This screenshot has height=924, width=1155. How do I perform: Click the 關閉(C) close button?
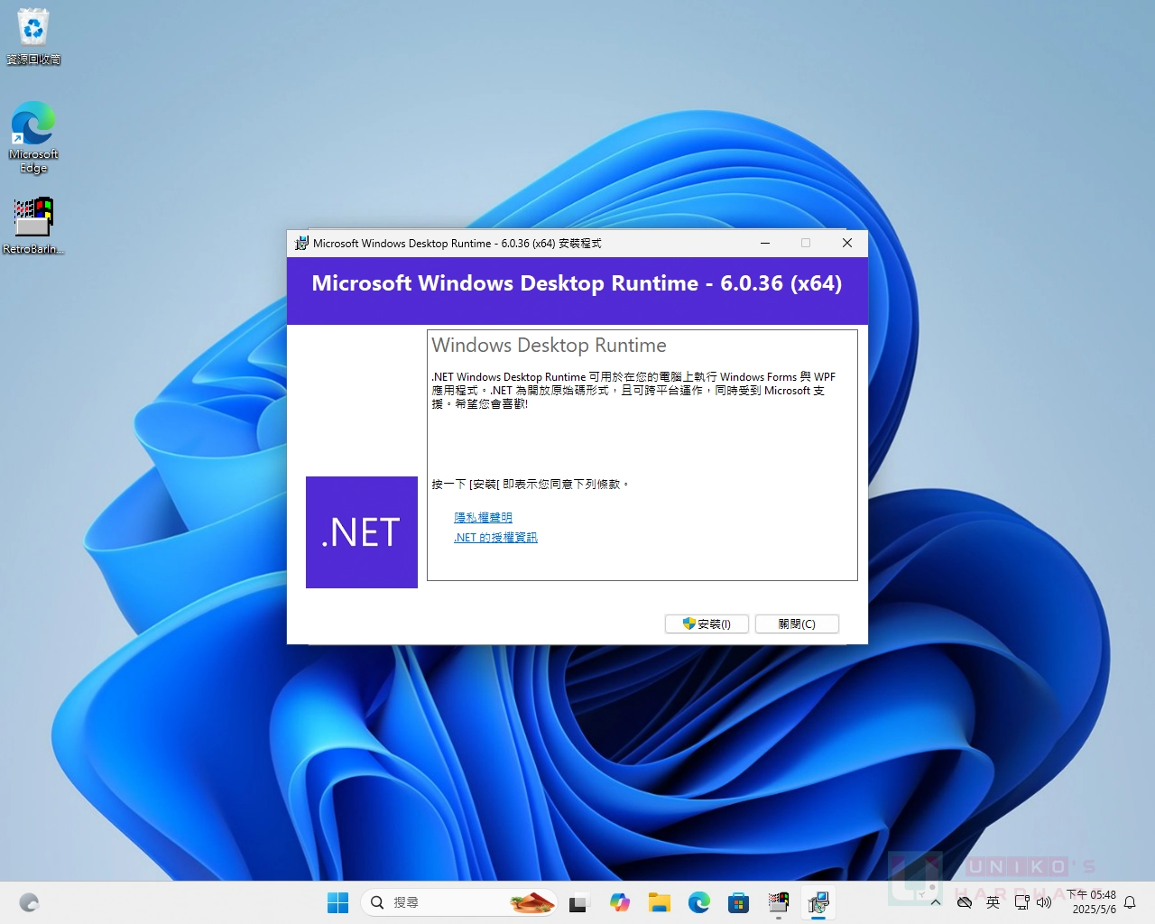pyautogui.click(x=797, y=624)
